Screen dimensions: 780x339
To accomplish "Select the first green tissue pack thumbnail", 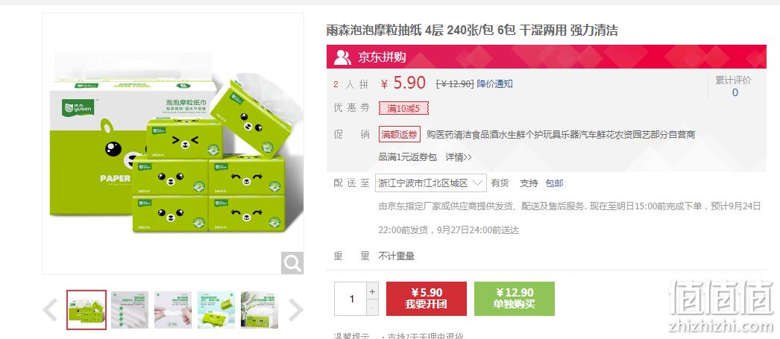I will pos(87,310).
